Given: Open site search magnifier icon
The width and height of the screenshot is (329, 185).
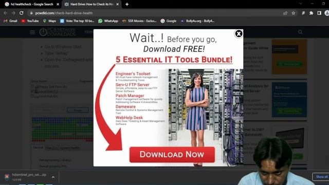Looking at the screenshot, I should [300, 32].
